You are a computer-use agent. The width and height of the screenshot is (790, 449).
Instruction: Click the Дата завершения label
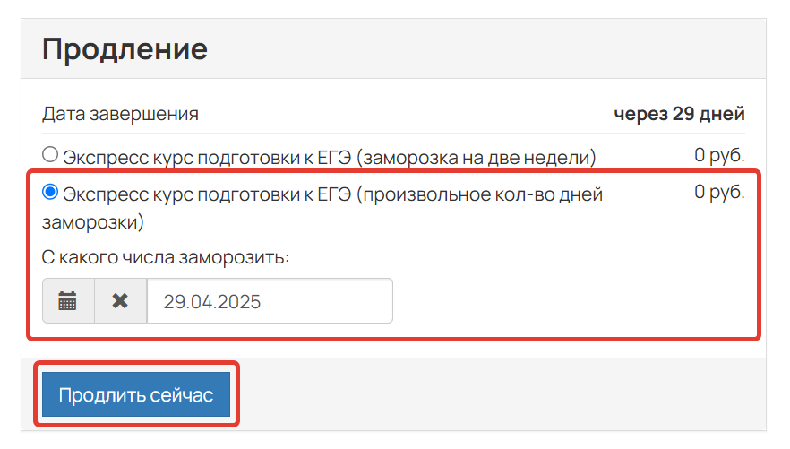120,114
